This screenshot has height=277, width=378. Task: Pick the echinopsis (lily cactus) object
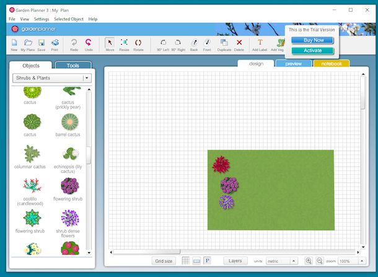click(x=71, y=154)
